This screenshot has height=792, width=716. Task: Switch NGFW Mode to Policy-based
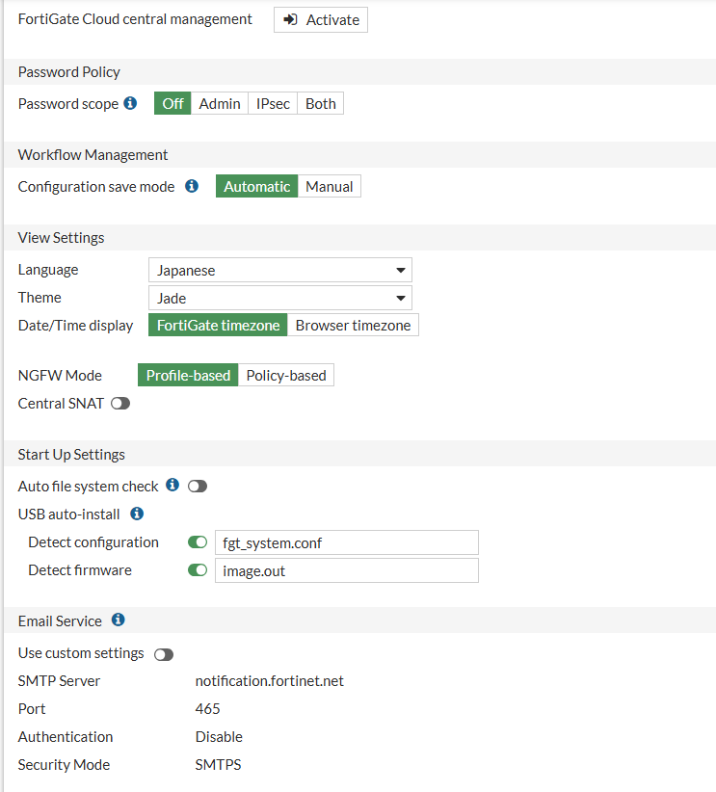click(286, 376)
